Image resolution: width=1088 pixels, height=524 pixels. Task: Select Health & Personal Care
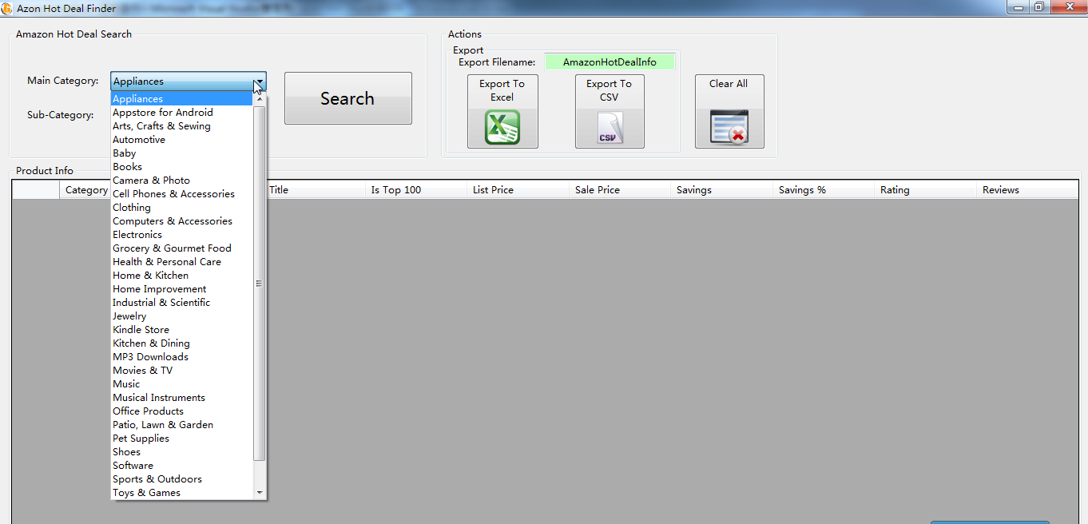[181, 262]
